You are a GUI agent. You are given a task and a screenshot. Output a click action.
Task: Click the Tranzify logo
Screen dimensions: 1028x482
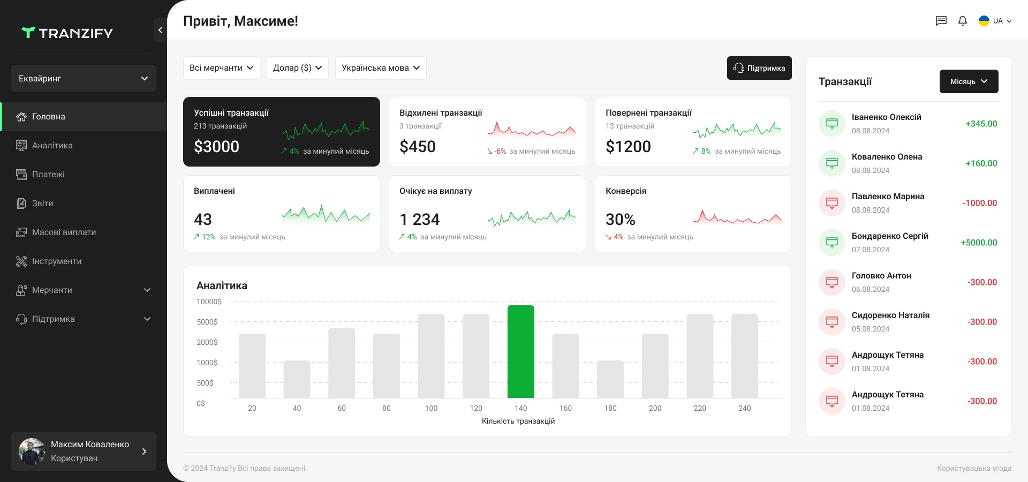tap(67, 33)
